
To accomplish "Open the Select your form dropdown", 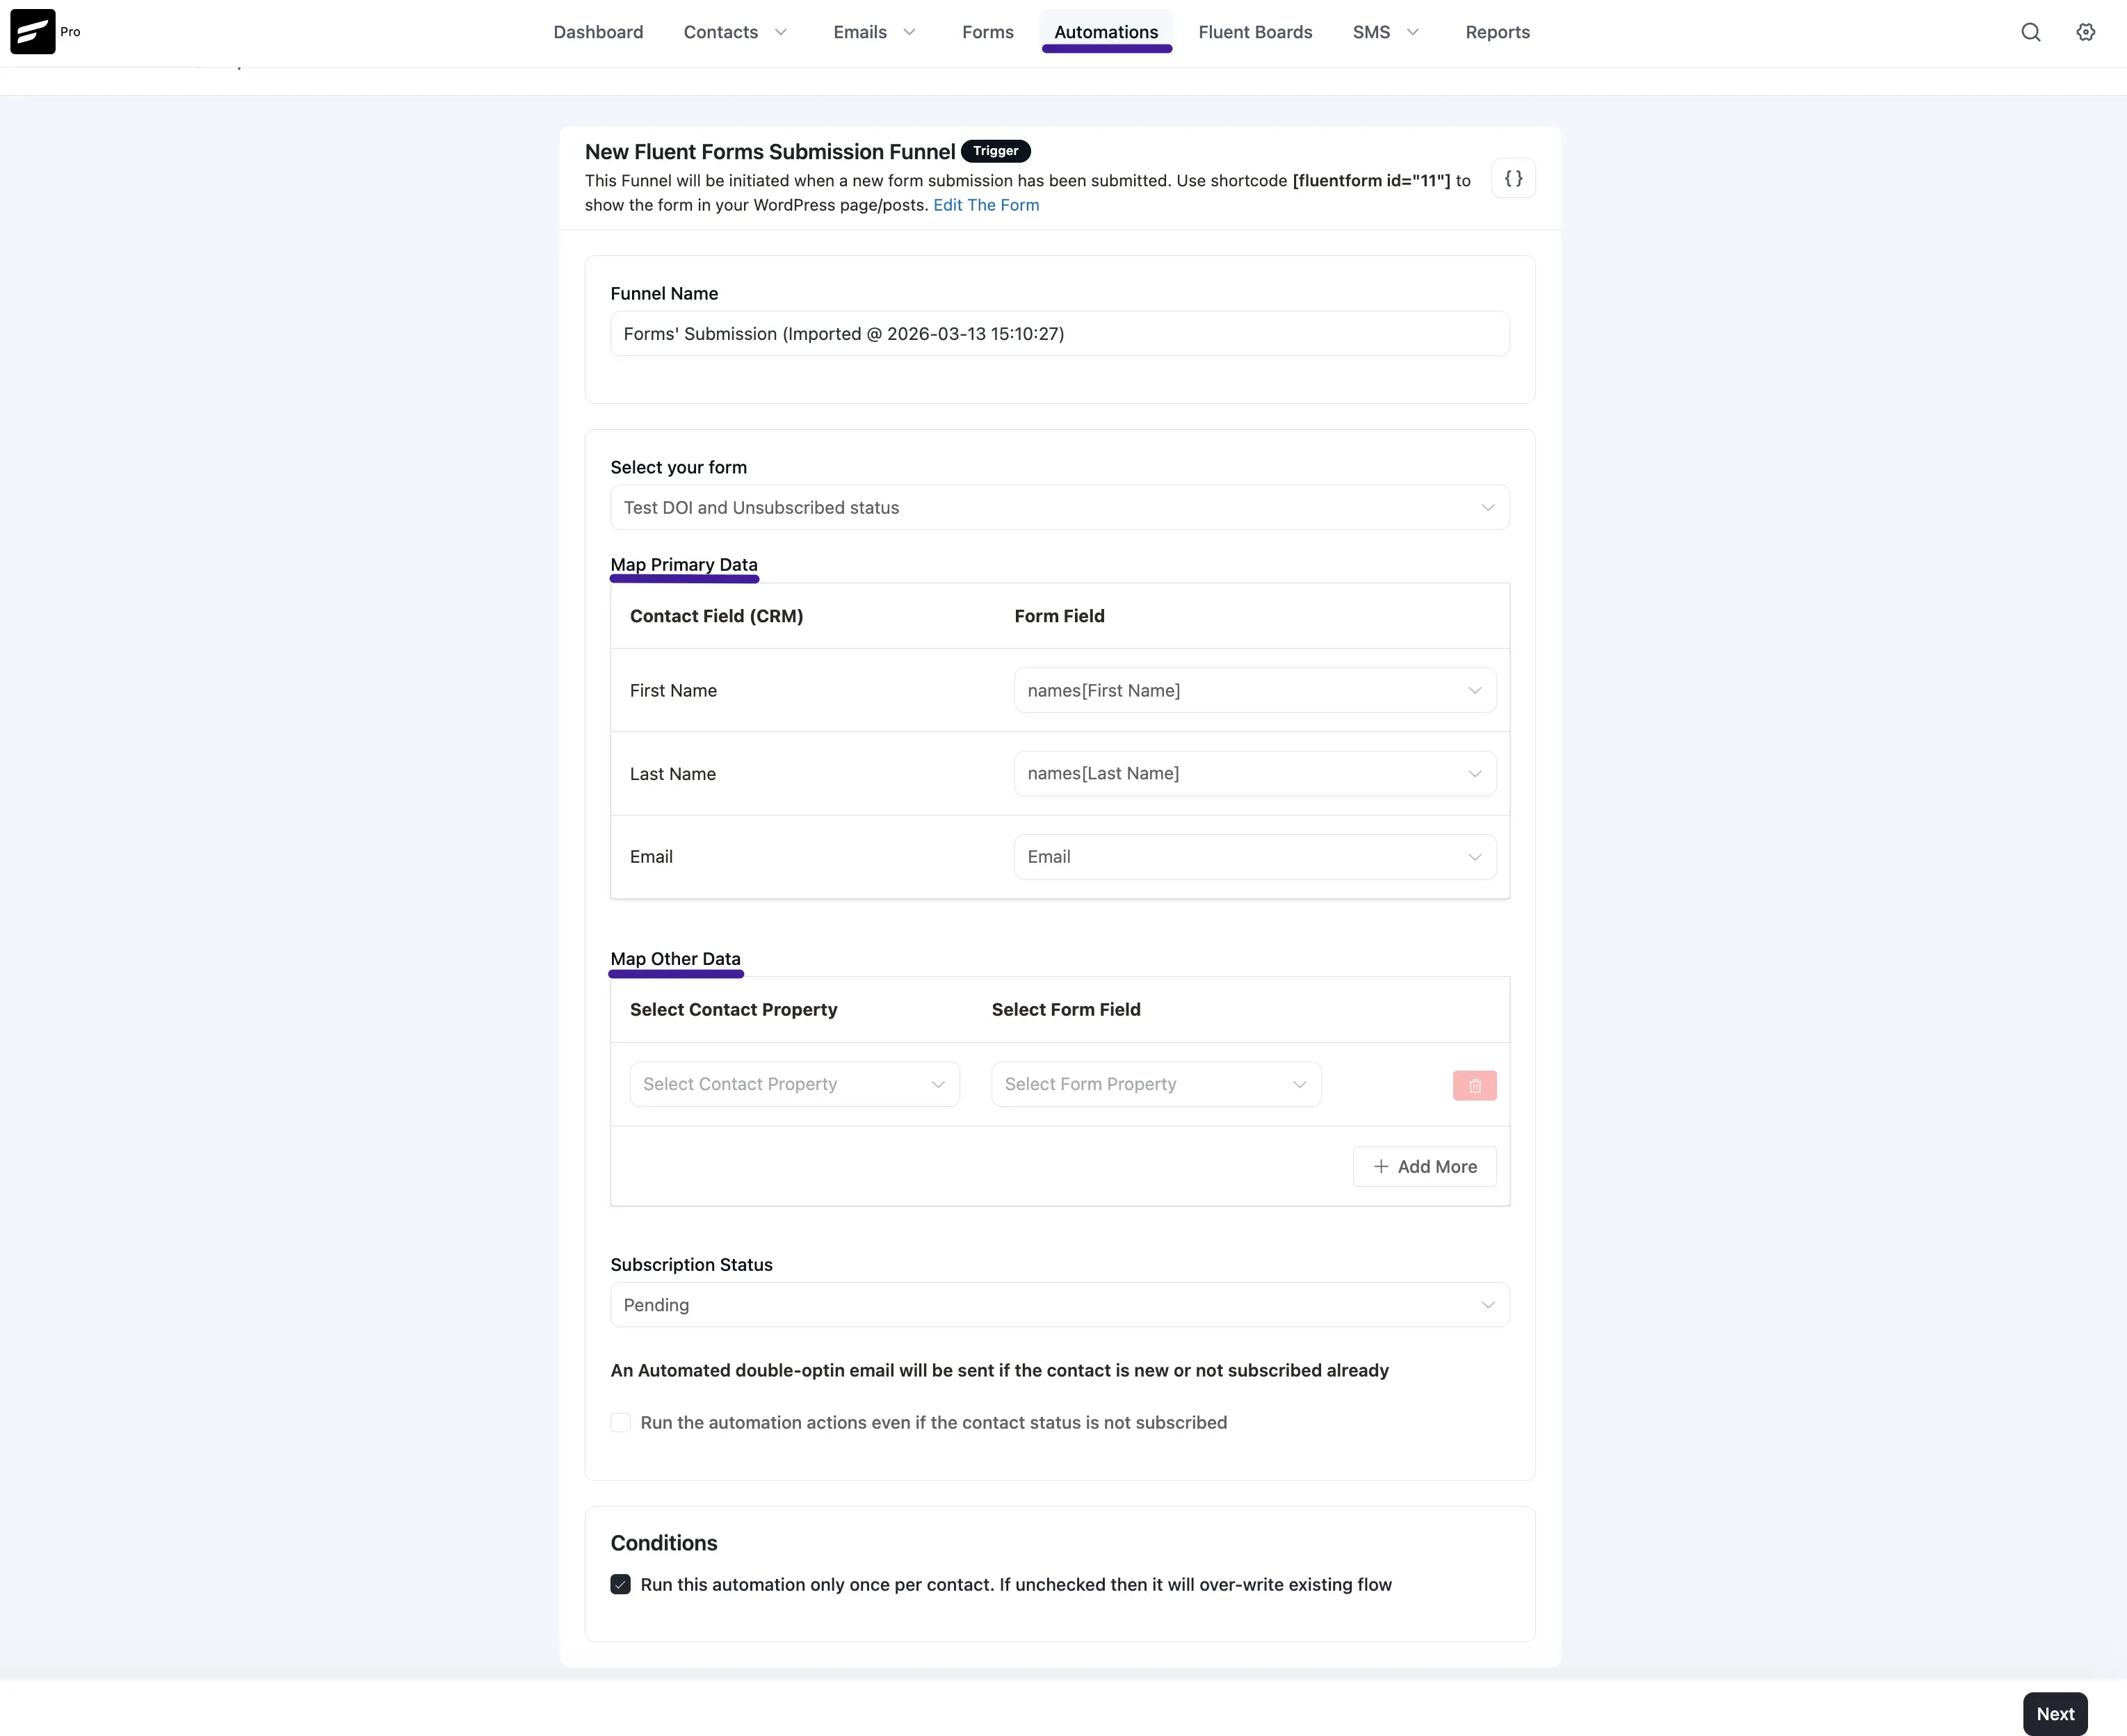I will click(1059, 507).
